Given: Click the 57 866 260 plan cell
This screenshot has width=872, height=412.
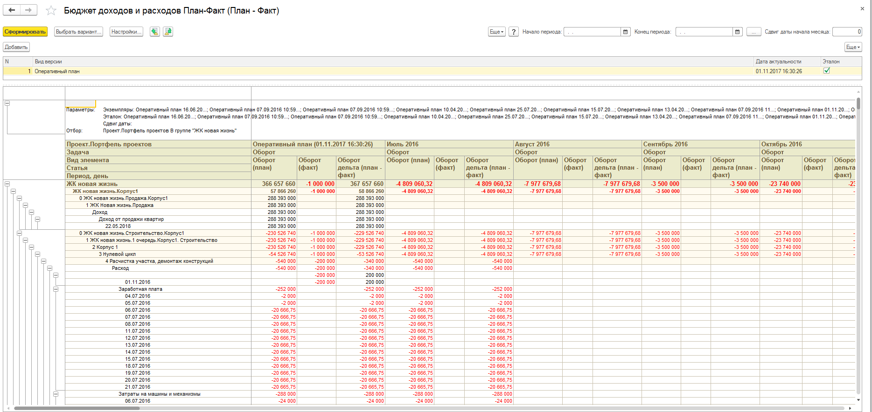Looking at the screenshot, I should point(274,191).
